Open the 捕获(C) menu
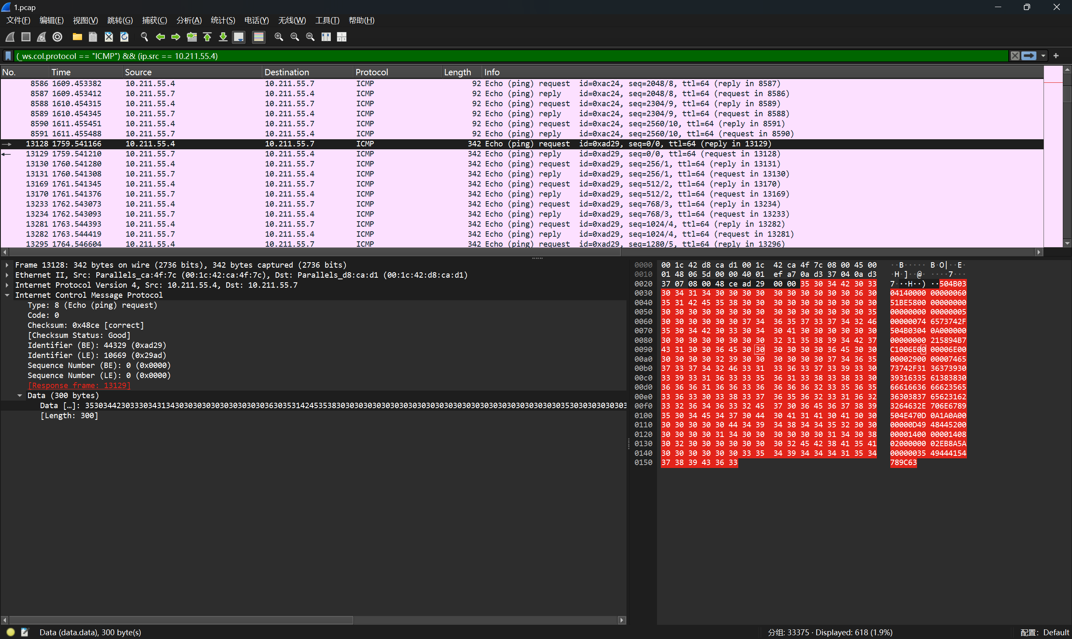1072x639 pixels. click(155, 20)
